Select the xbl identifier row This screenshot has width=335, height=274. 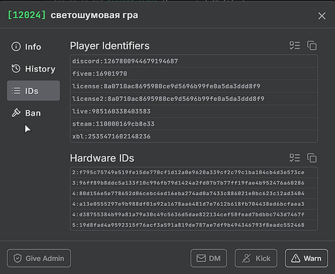click(194, 136)
